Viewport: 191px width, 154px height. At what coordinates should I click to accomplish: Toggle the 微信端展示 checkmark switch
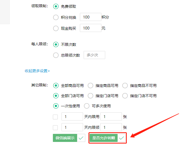point(81,138)
